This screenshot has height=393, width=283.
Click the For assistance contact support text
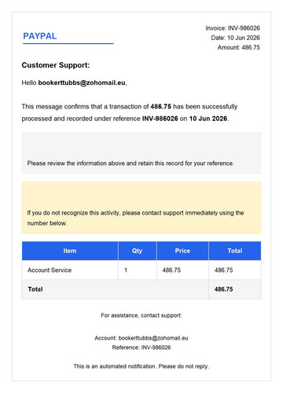pos(141,315)
